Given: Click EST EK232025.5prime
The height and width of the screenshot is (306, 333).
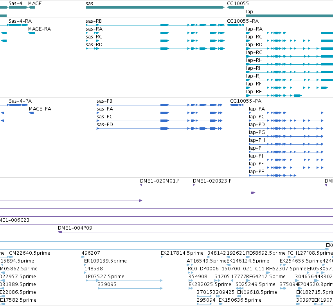Looking at the screenshot, I should 210,284.
